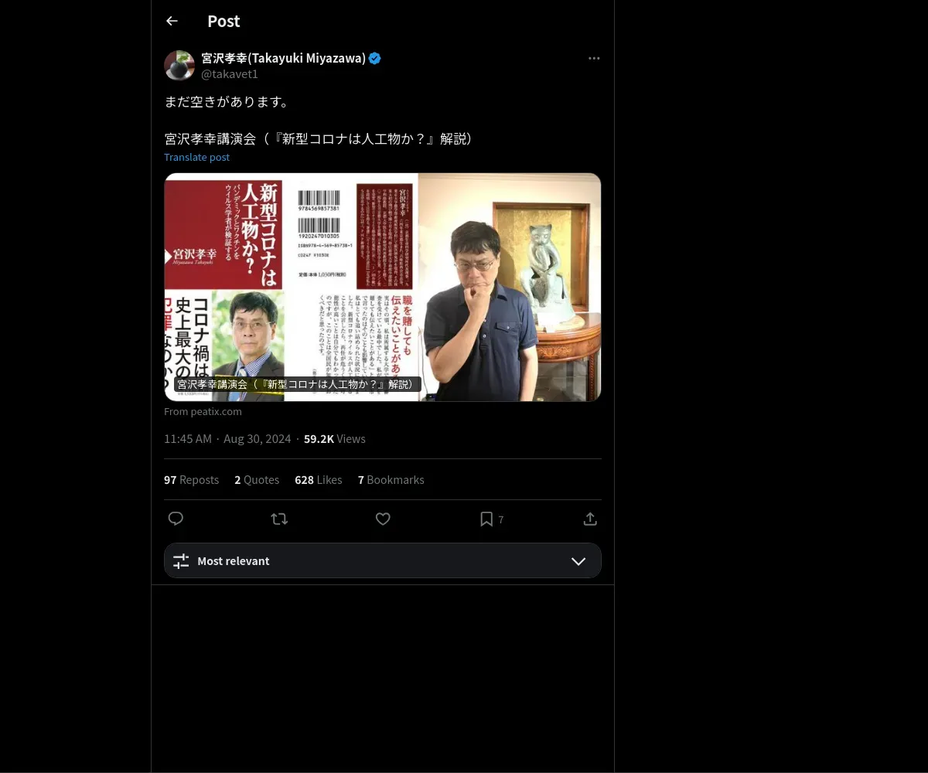This screenshot has width=928, height=773.
Task: Click the 11:45 AM Aug 30, 2024 timestamp
Action: pyautogui.click(x=227, y=439)
